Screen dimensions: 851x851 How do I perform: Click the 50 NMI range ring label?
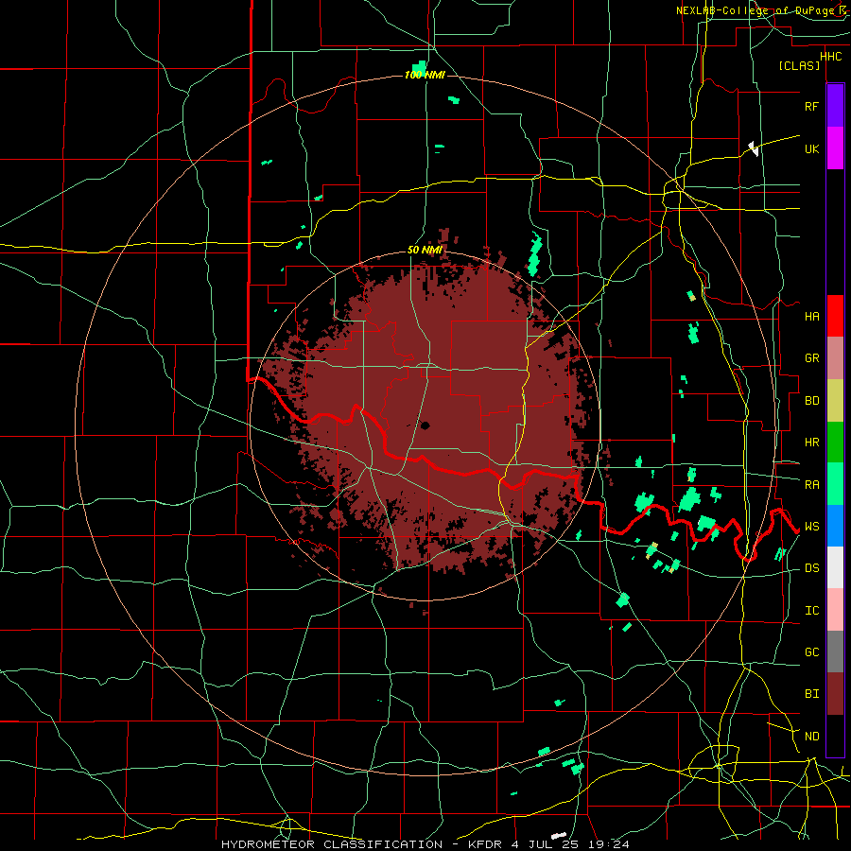[425, 250]
